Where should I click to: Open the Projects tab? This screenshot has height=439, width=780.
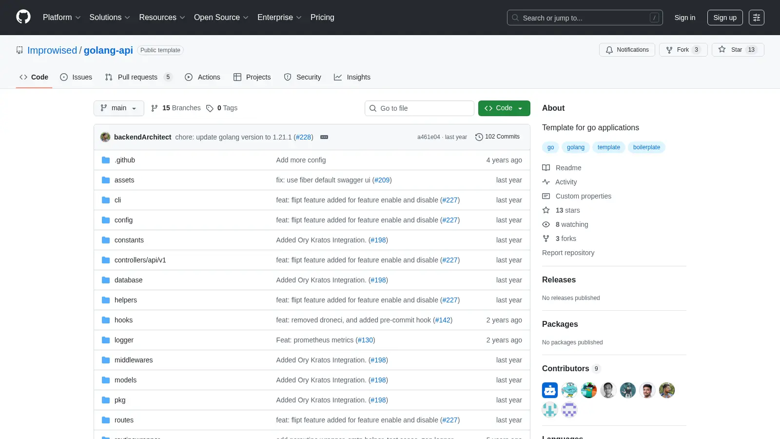point(252,77)
